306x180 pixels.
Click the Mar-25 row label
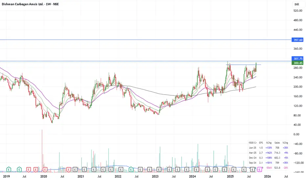point(252,153)
